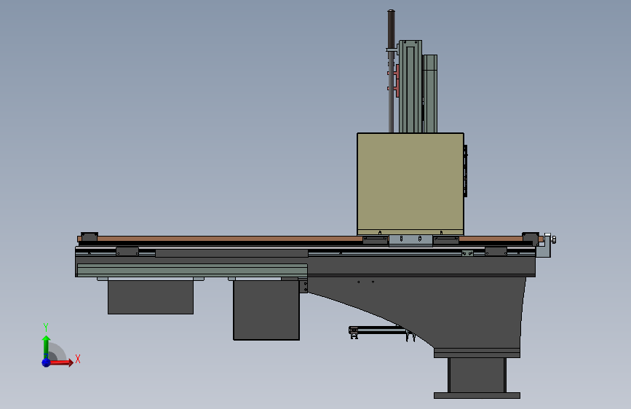Click the red X axis arrow of the triad

click(61, 362)
